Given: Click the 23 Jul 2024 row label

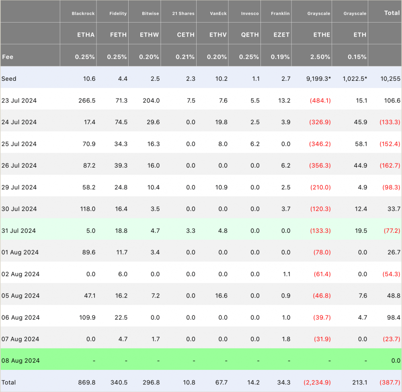Looking at the screenshot, I should (x=19, y=101).
